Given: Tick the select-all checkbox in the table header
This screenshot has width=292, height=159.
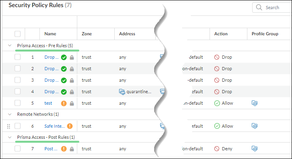Looking at the screenshot, I should click(x=18, y=34).
